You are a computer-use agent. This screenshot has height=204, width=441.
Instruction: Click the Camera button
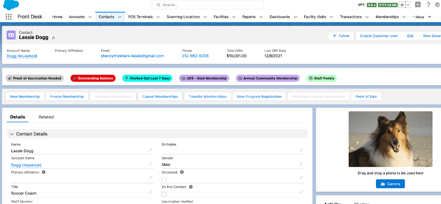(x=390, y=184)
